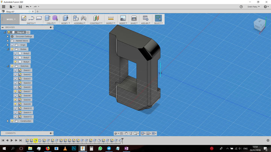Image resolution: width=271 pixels, height=152 pixels.
Task: Activate Ring v6 component radio button
Action: [x=28, y=32]
